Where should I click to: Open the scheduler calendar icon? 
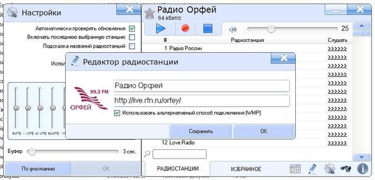(295, 169)
